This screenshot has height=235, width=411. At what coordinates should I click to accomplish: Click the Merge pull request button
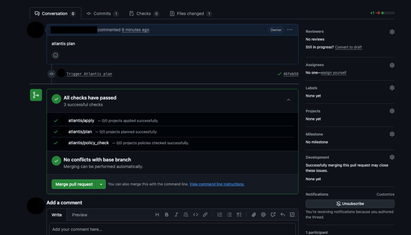[x=74, y=184]
